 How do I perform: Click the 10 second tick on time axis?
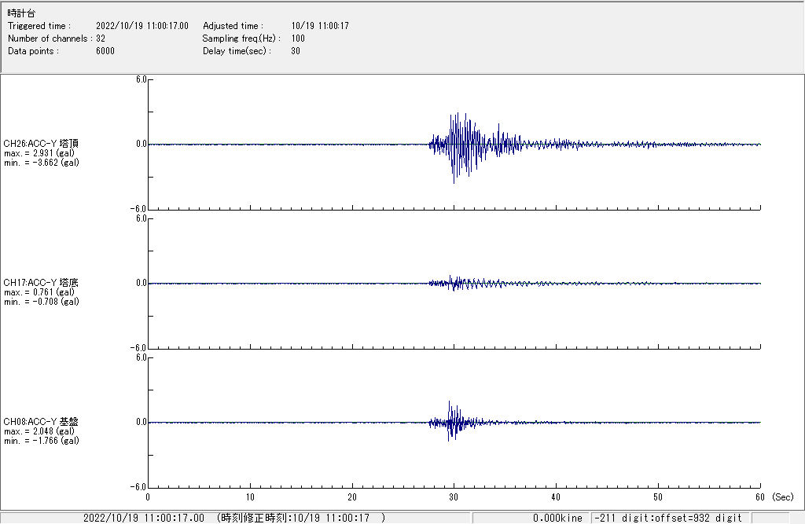[x=249, y=497]
